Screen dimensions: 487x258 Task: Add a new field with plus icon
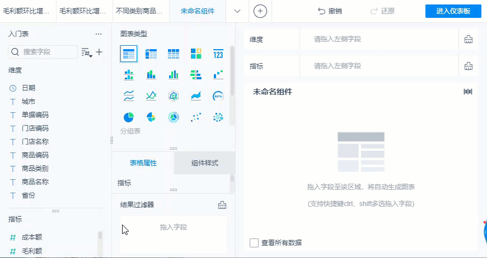click(99, 52)
